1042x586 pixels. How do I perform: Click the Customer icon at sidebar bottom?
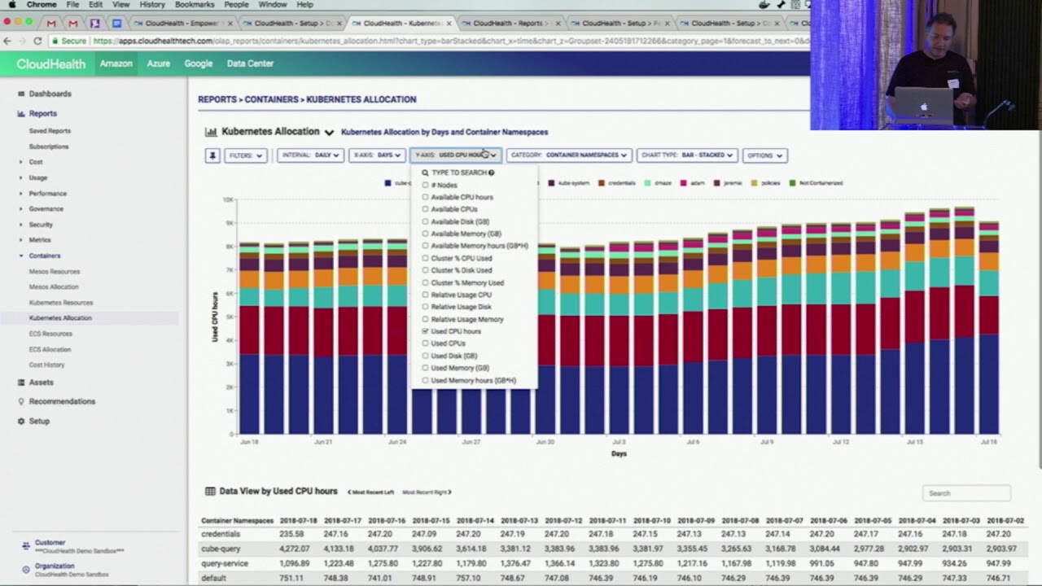click(26, 546)
